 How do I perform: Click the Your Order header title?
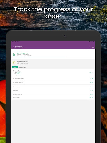click(x=18, y=47)
